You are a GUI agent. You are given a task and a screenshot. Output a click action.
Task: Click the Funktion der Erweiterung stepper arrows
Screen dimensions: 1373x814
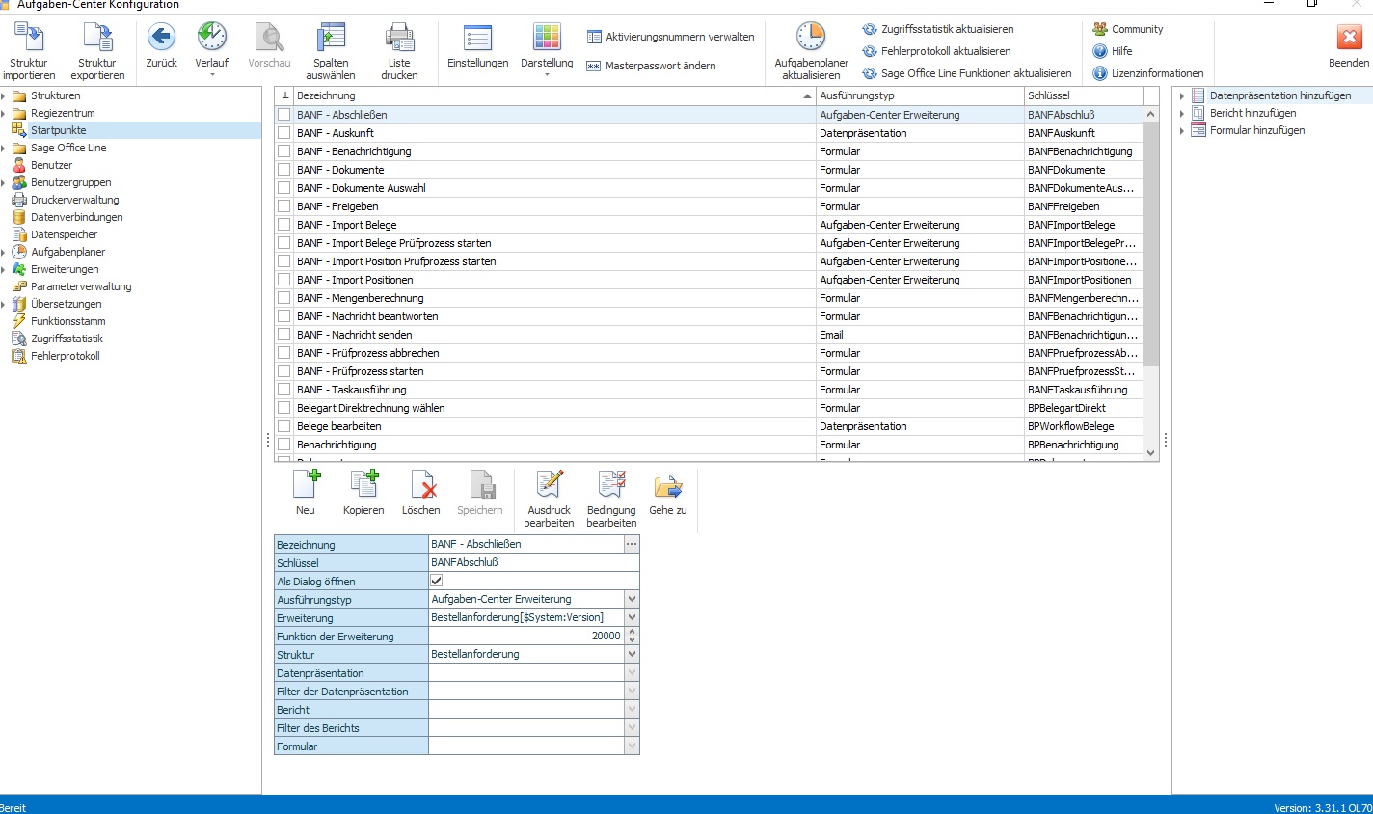click(x=632, y=636)
